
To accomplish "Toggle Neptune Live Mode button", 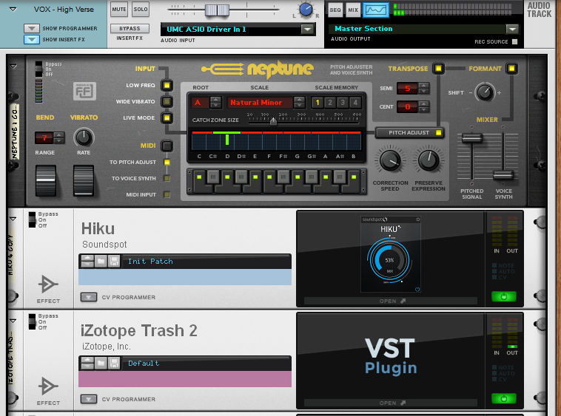I will click(167, 117).
